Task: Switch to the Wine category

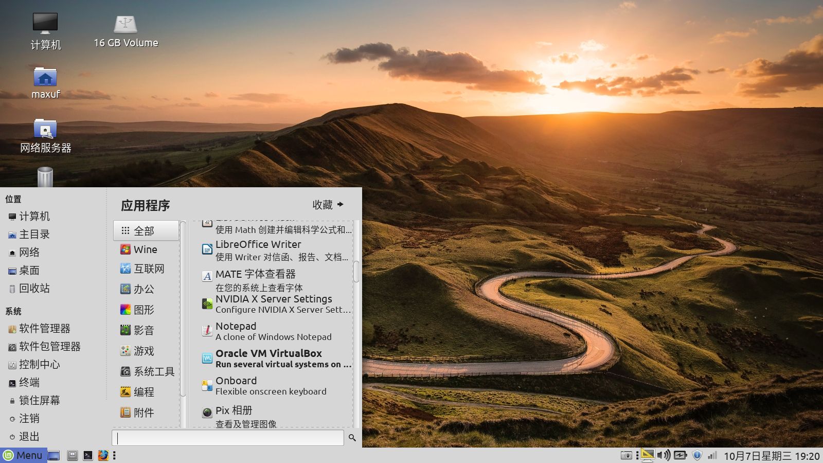Action: coord(146,250)
